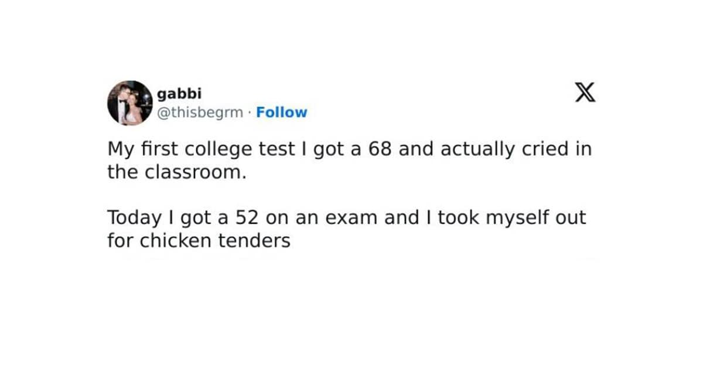Image resolution: width=703 pixels, height=368 pixels.
Task: Click the word 'My' starting the tweet
Action: (x=118, y=149)
